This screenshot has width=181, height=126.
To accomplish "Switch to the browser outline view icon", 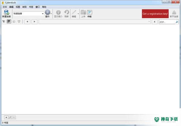I will point(4,21).
